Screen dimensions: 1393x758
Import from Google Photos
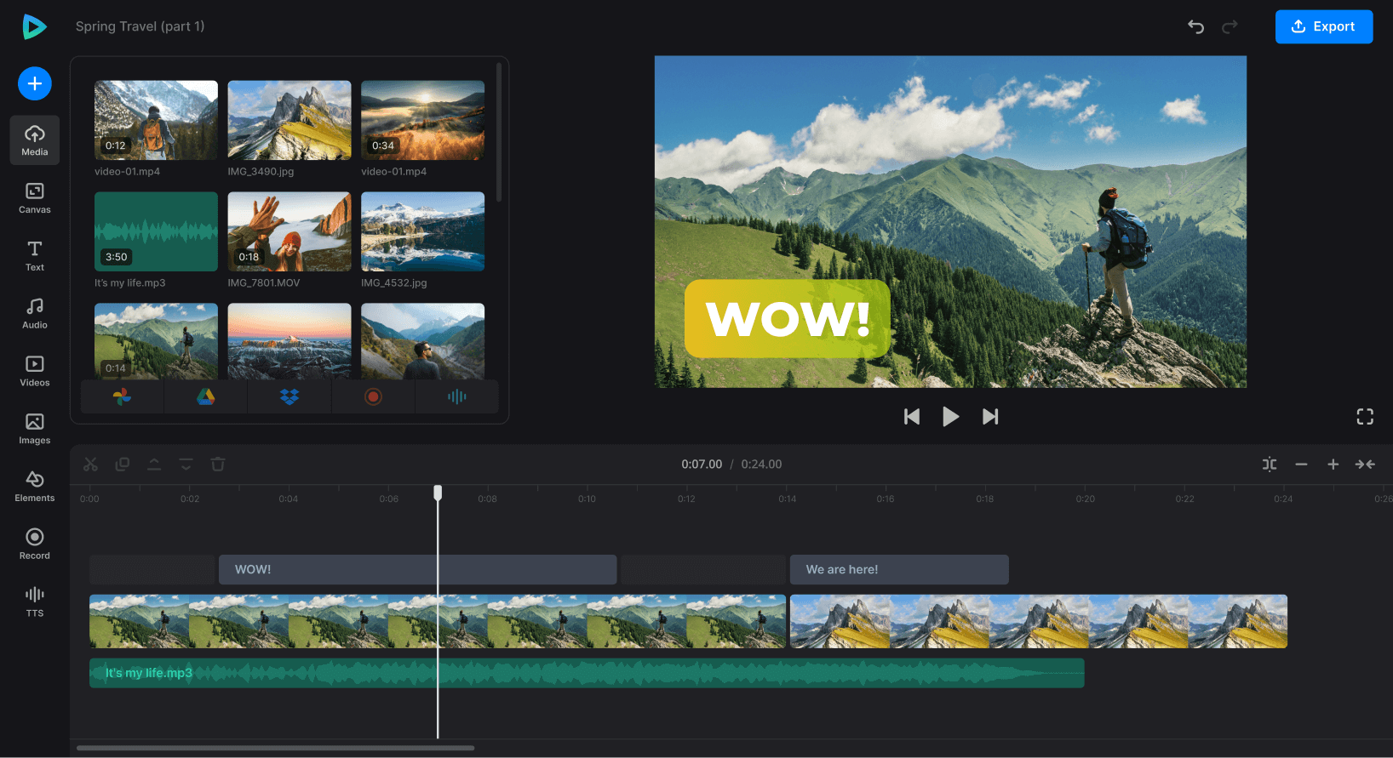pos(122,396)
